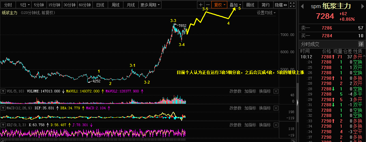
Task: Click the 纸浆主力 title in quote panel
Action: pos(337,6)
